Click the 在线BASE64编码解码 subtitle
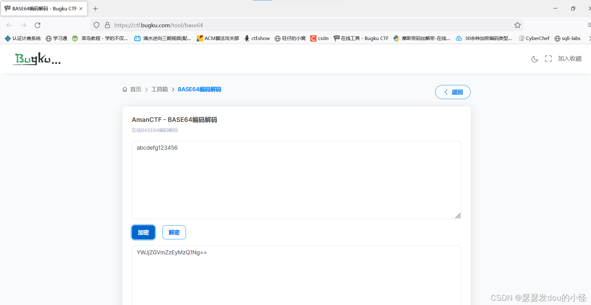This screenshot has height=305, width=591. point(155,130)
